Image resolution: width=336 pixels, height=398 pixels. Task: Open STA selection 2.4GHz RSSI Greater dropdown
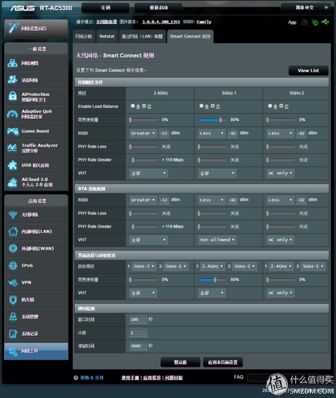tap(143, 200)
